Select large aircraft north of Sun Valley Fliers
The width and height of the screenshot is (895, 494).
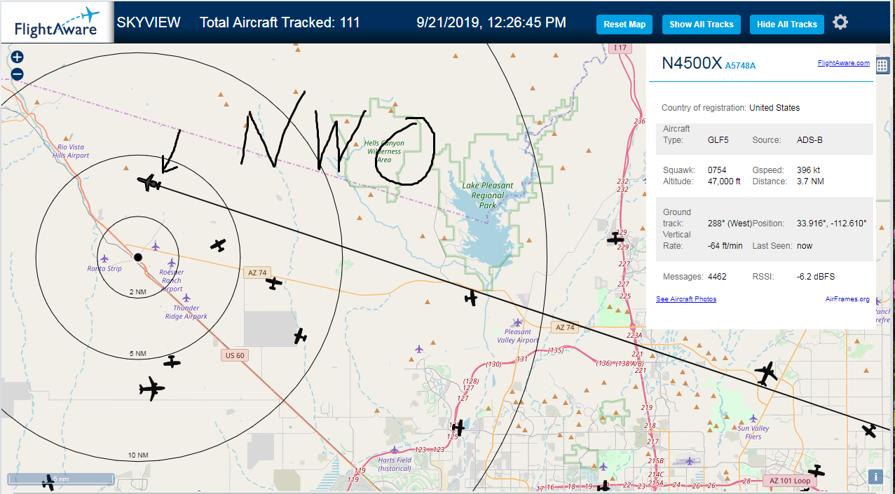(x=766, y=373)
